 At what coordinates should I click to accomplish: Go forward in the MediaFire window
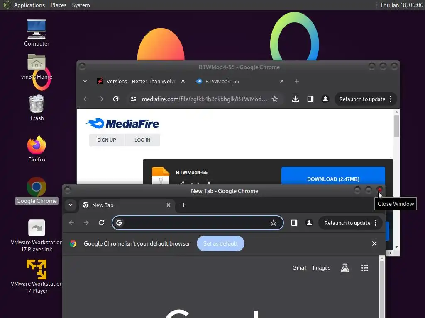pos(101,99)
